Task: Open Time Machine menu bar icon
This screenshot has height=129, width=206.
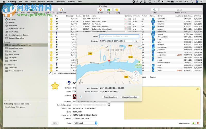Action: click(150, 2)
